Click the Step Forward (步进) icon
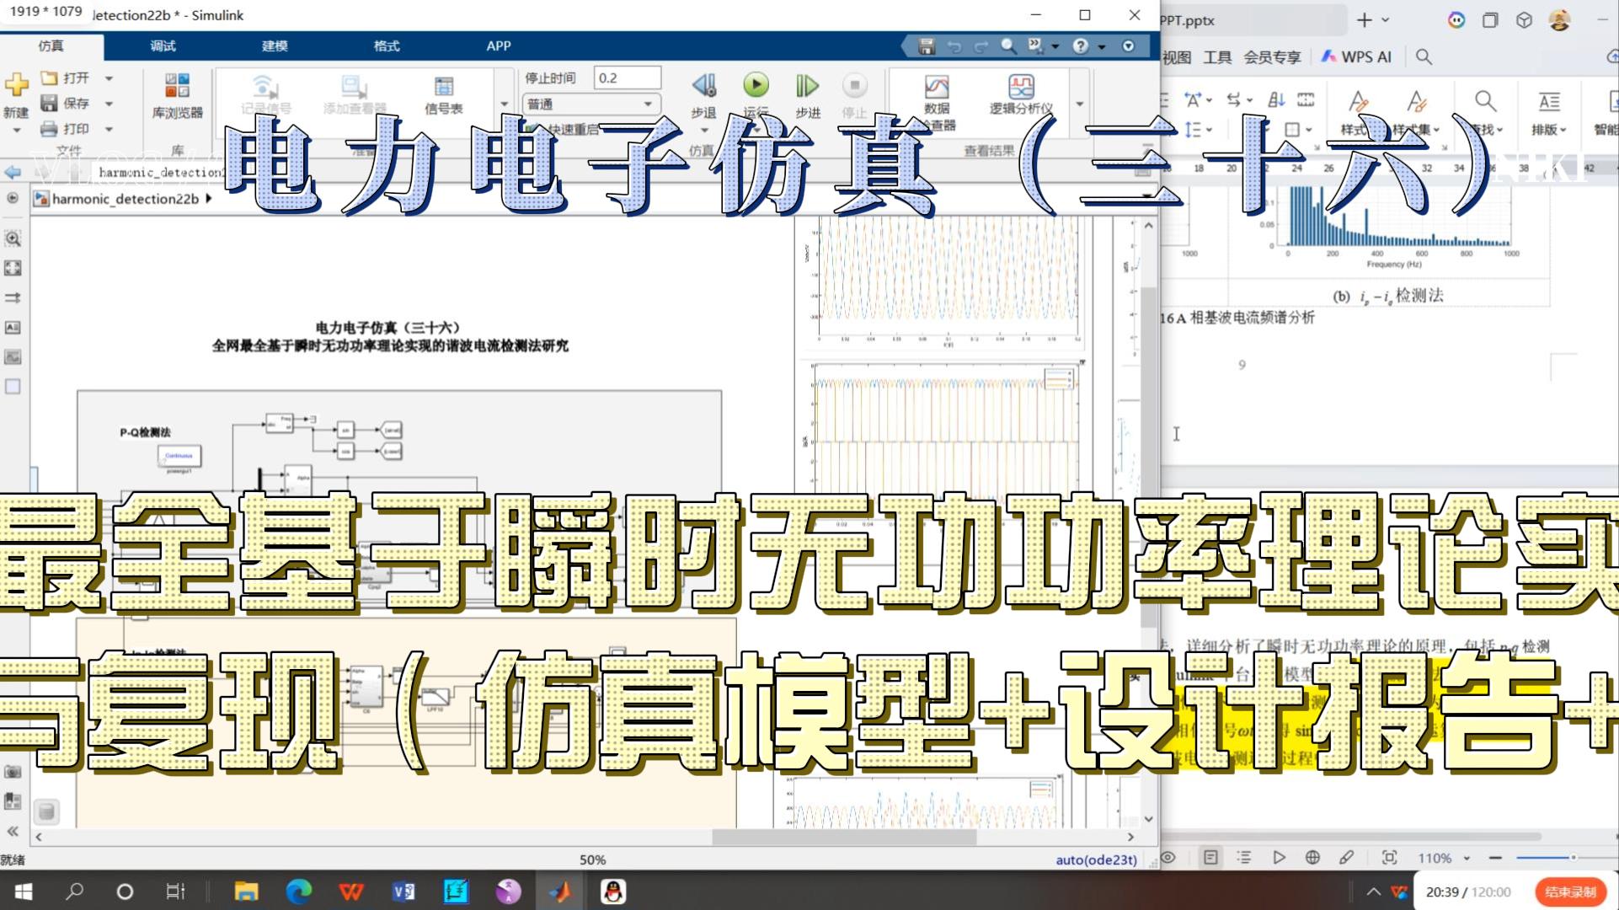The width and height of the screenshot is (1619, 910). [807, 85]
